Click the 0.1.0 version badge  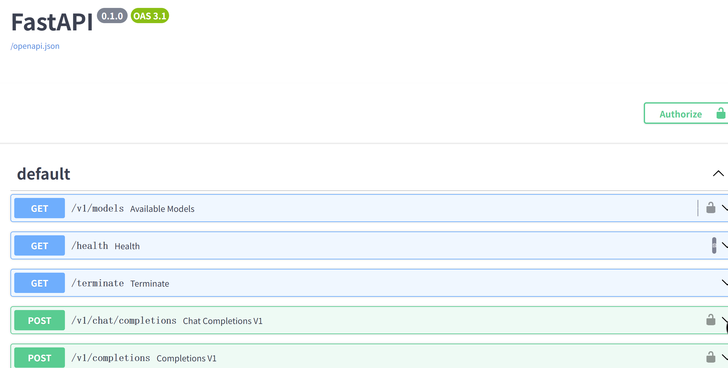pyautogui.click(x=112, y=16)
